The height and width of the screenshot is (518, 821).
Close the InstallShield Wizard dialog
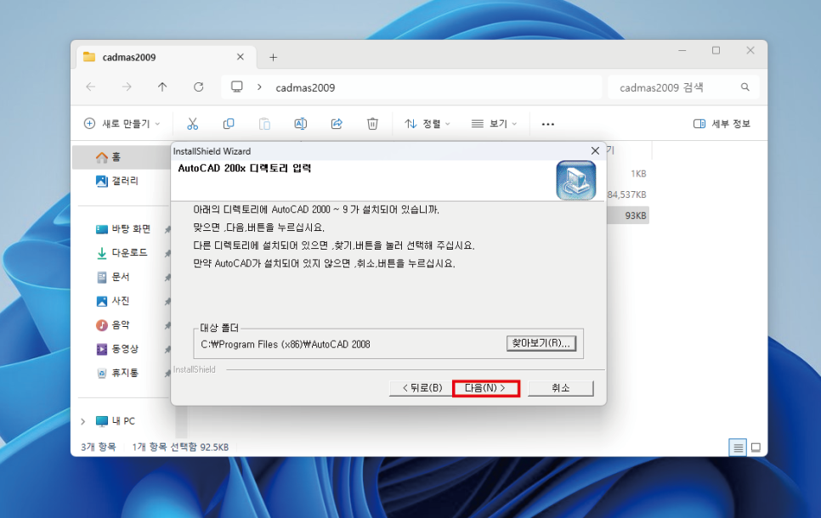(595, 150)
